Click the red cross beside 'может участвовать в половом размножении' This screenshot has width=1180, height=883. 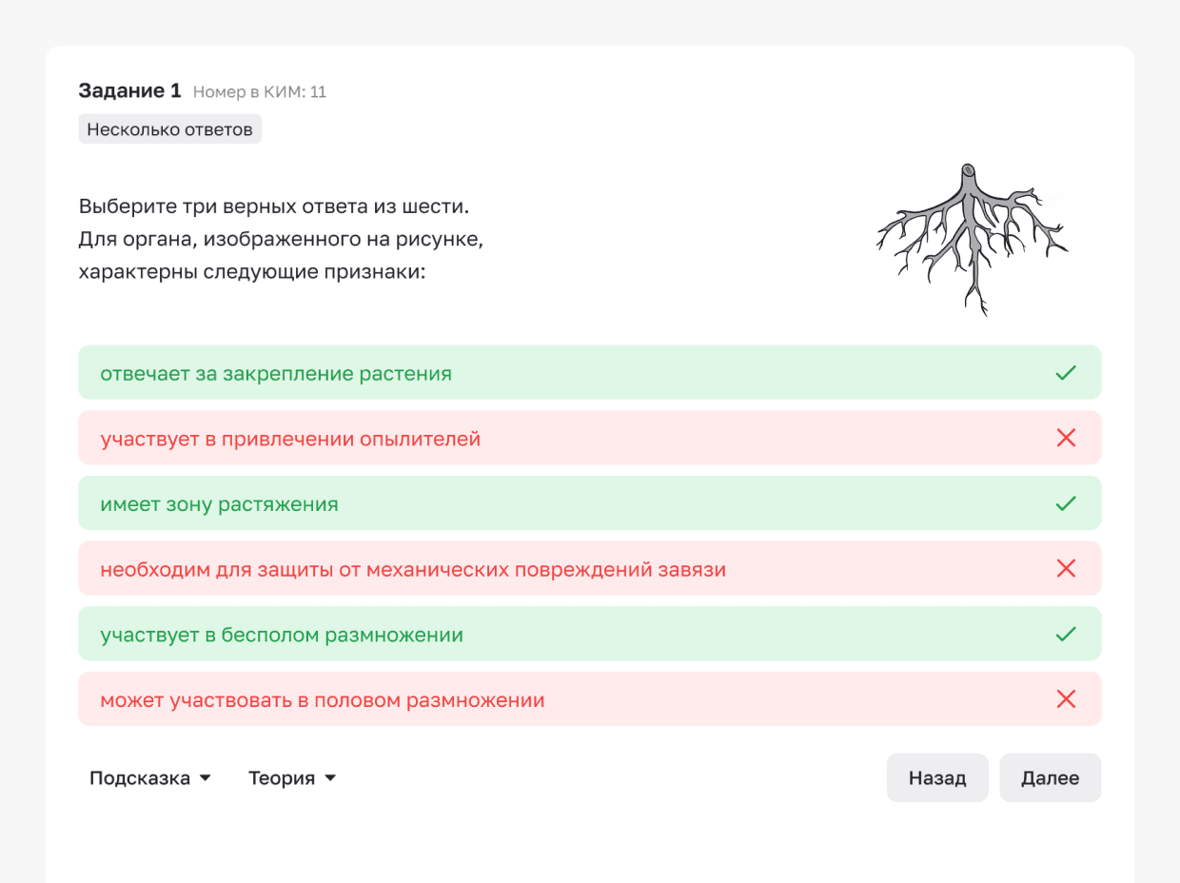click(1066, 699)
